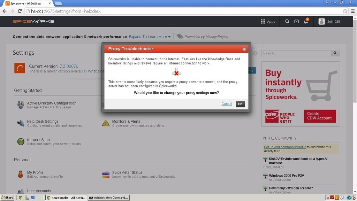357x201 pixels.
Task: Open the Monitors & Alerts warning icon
Action: pyautogui.click(x=106, y=123)
